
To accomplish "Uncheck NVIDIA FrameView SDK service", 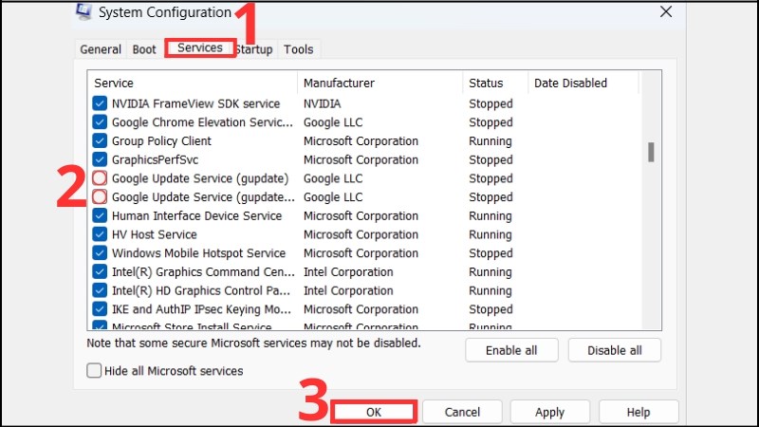I will [100, 103].
